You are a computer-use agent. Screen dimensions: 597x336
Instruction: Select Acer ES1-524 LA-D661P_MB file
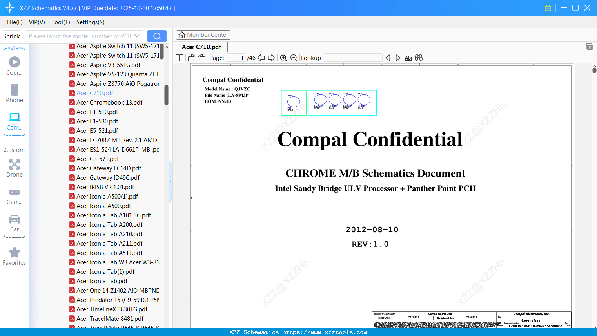click(118, 150)
